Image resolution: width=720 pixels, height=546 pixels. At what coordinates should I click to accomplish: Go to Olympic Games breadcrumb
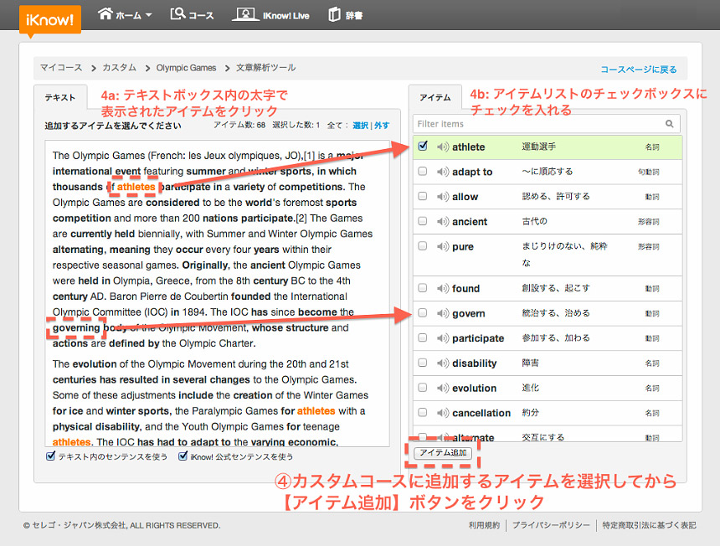tap(186, 68)
